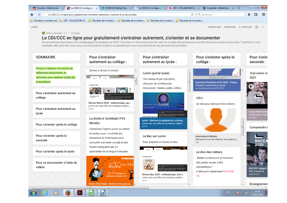Image resolution: width=287 pixels, height=203 pixels.
Task: Click the CONNEXION link
Action: click(x=229, y=27)
